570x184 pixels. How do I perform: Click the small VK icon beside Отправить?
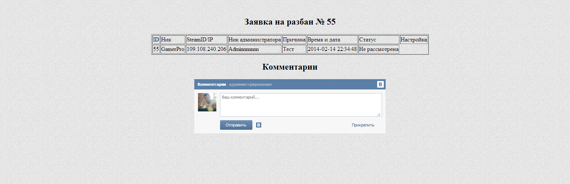tap(259, 125)
